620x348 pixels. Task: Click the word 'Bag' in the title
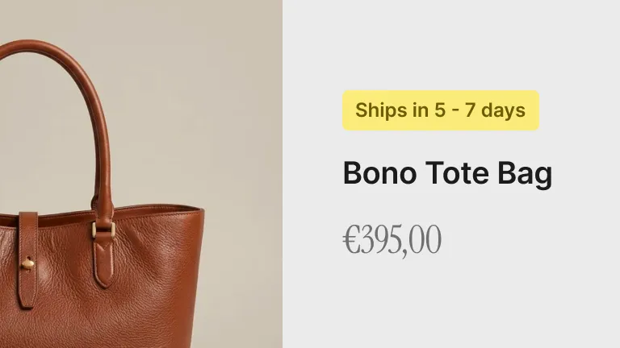tap(525, 174)
